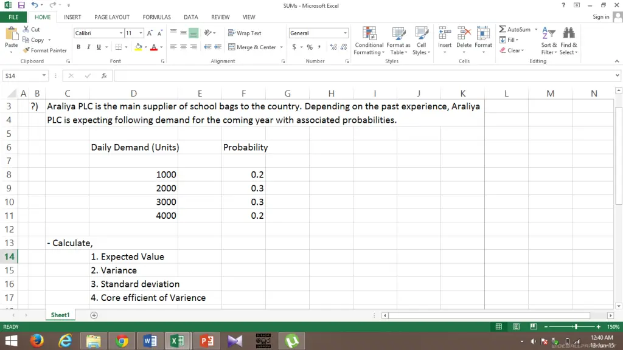623x350 pixels.
Task: Switch to the FORMULAS tab
Action: pyautogui.click(x=156, y=17)
